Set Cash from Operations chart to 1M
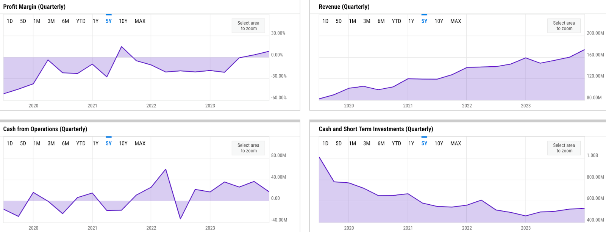The height and width of the screenshot is (232, 606). 37,143
